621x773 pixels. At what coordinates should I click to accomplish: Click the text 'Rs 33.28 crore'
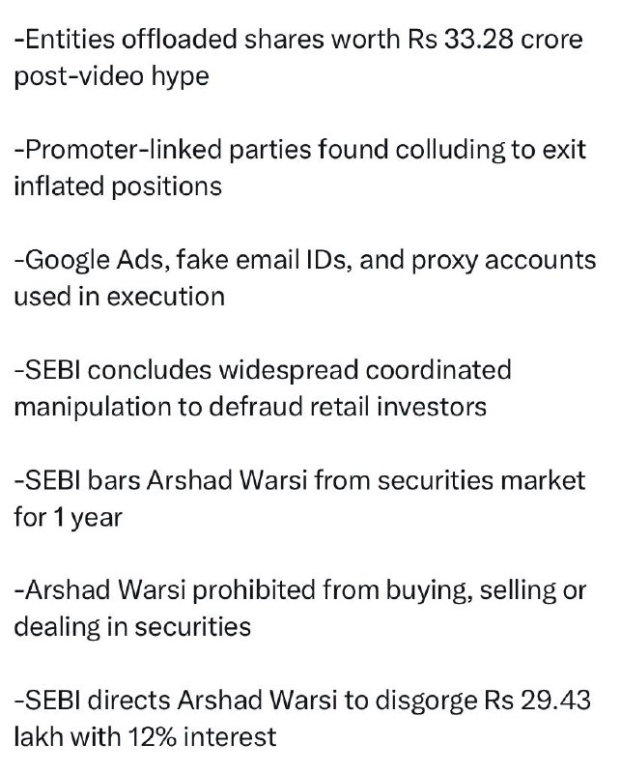[x=495, y=40]
